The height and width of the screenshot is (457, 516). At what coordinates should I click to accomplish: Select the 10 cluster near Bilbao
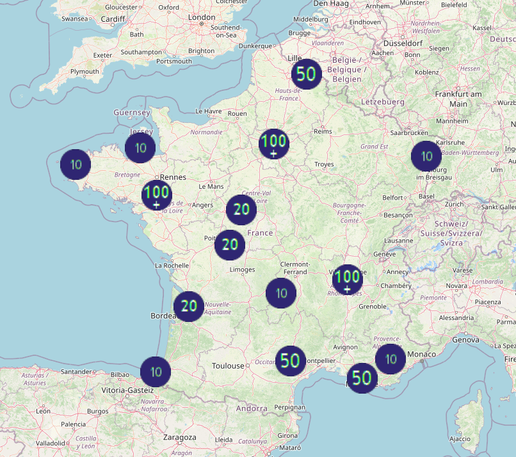(x=156, y=372)
